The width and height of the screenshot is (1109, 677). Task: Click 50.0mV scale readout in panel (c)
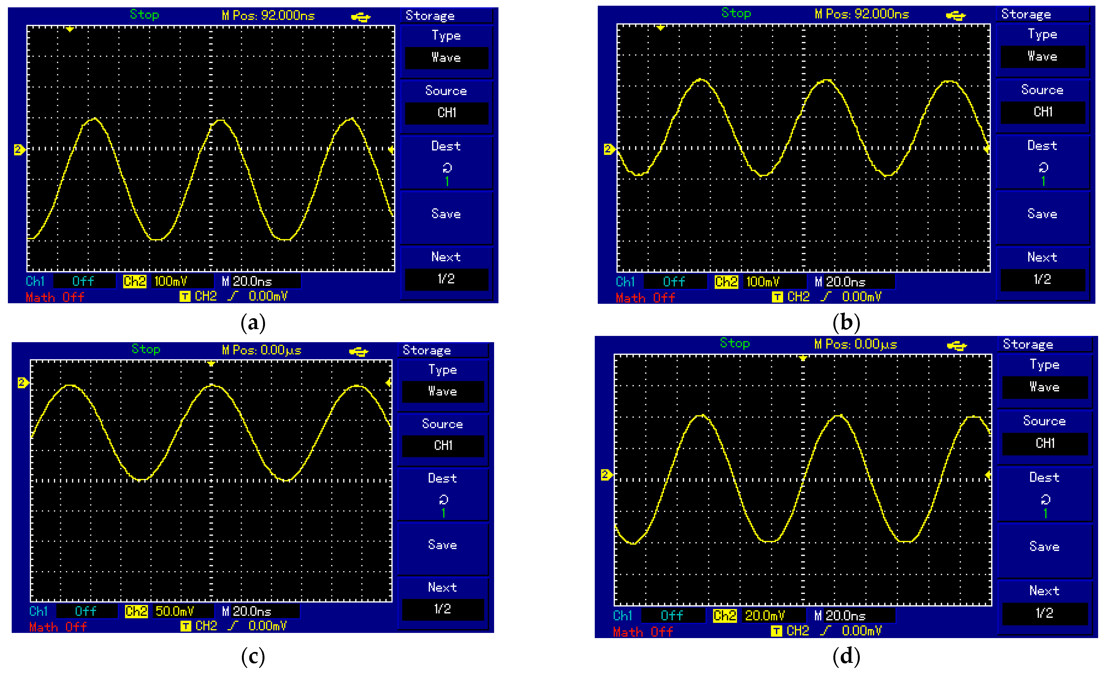(175, 611)
